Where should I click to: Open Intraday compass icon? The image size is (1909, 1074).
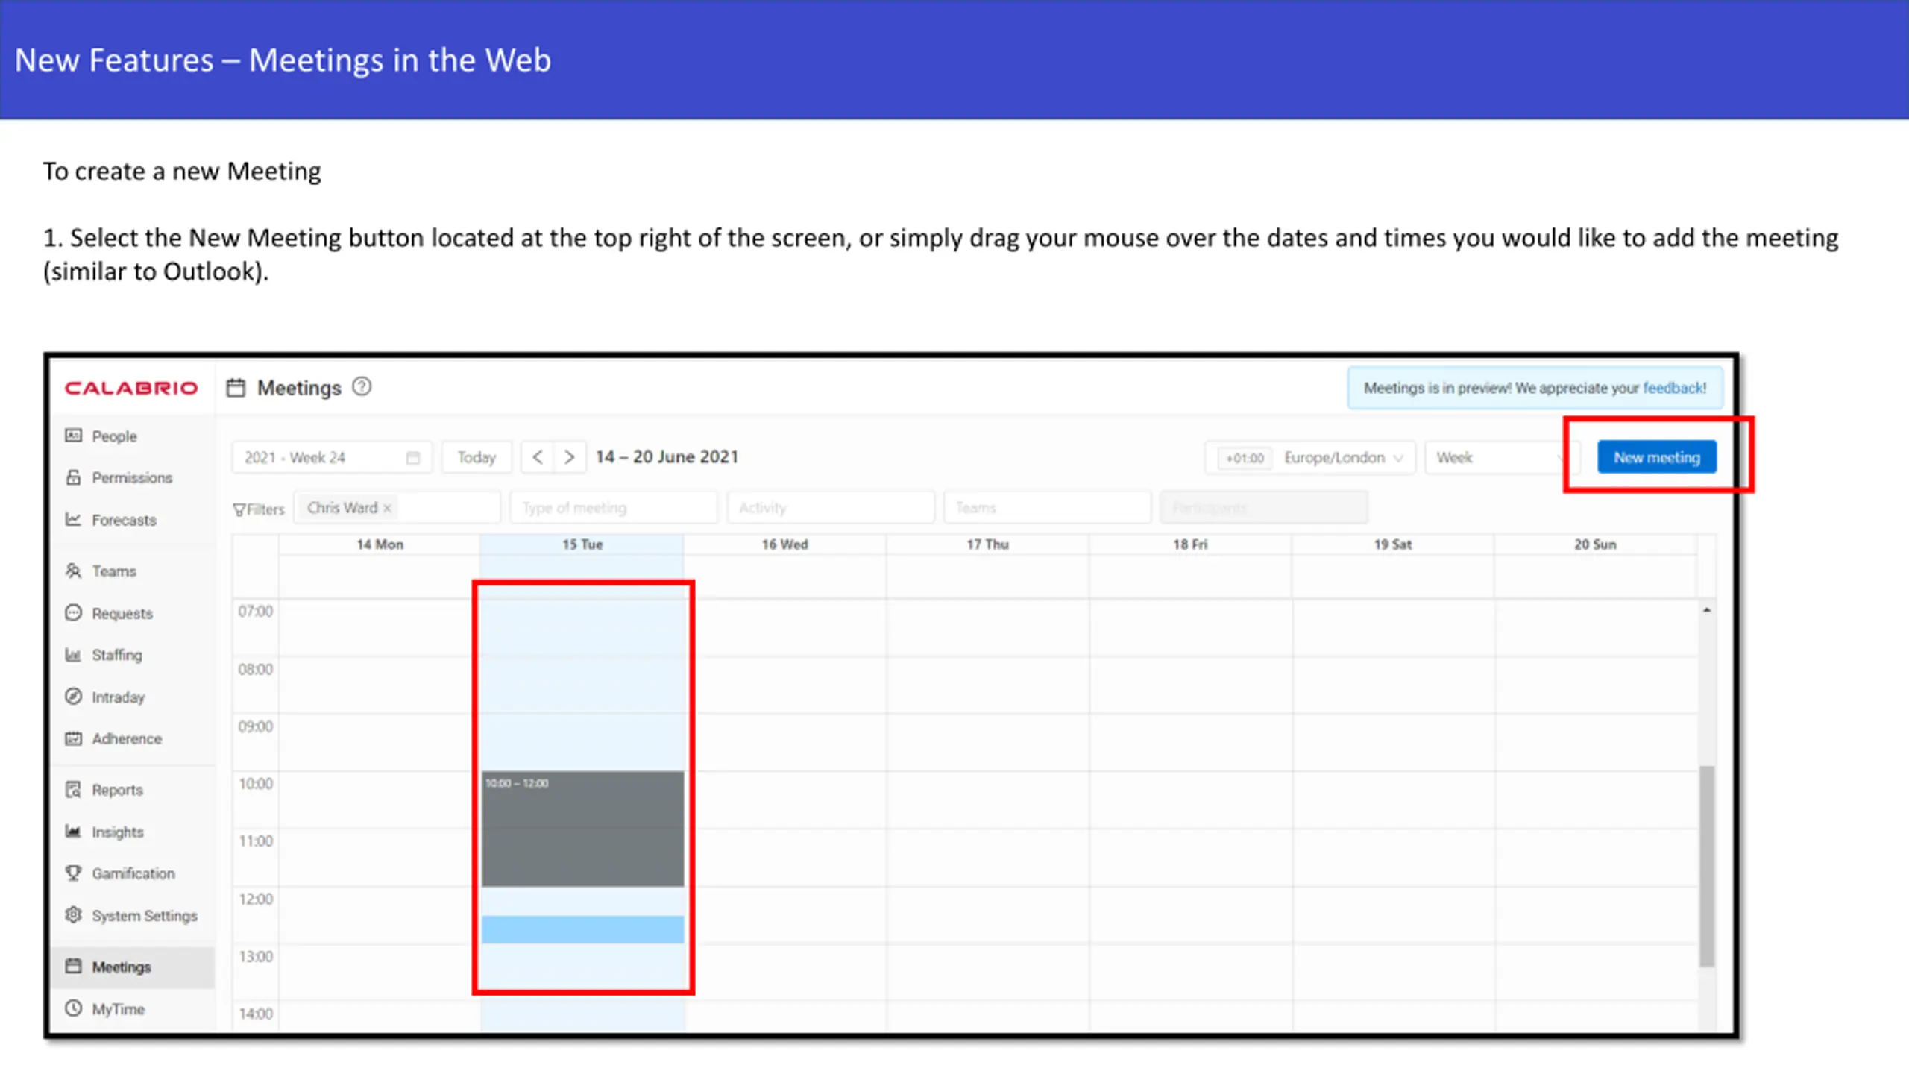click(73, 697)
